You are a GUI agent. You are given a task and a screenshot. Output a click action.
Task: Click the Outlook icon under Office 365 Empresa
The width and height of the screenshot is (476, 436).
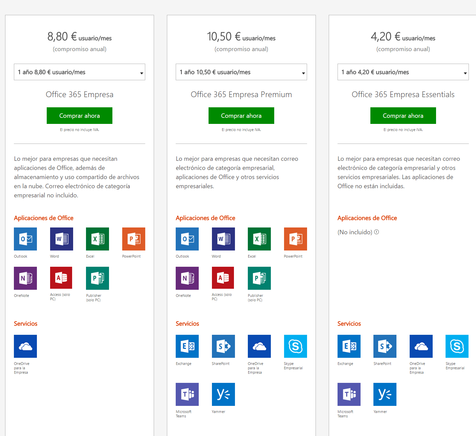click(x=25, y=239)
